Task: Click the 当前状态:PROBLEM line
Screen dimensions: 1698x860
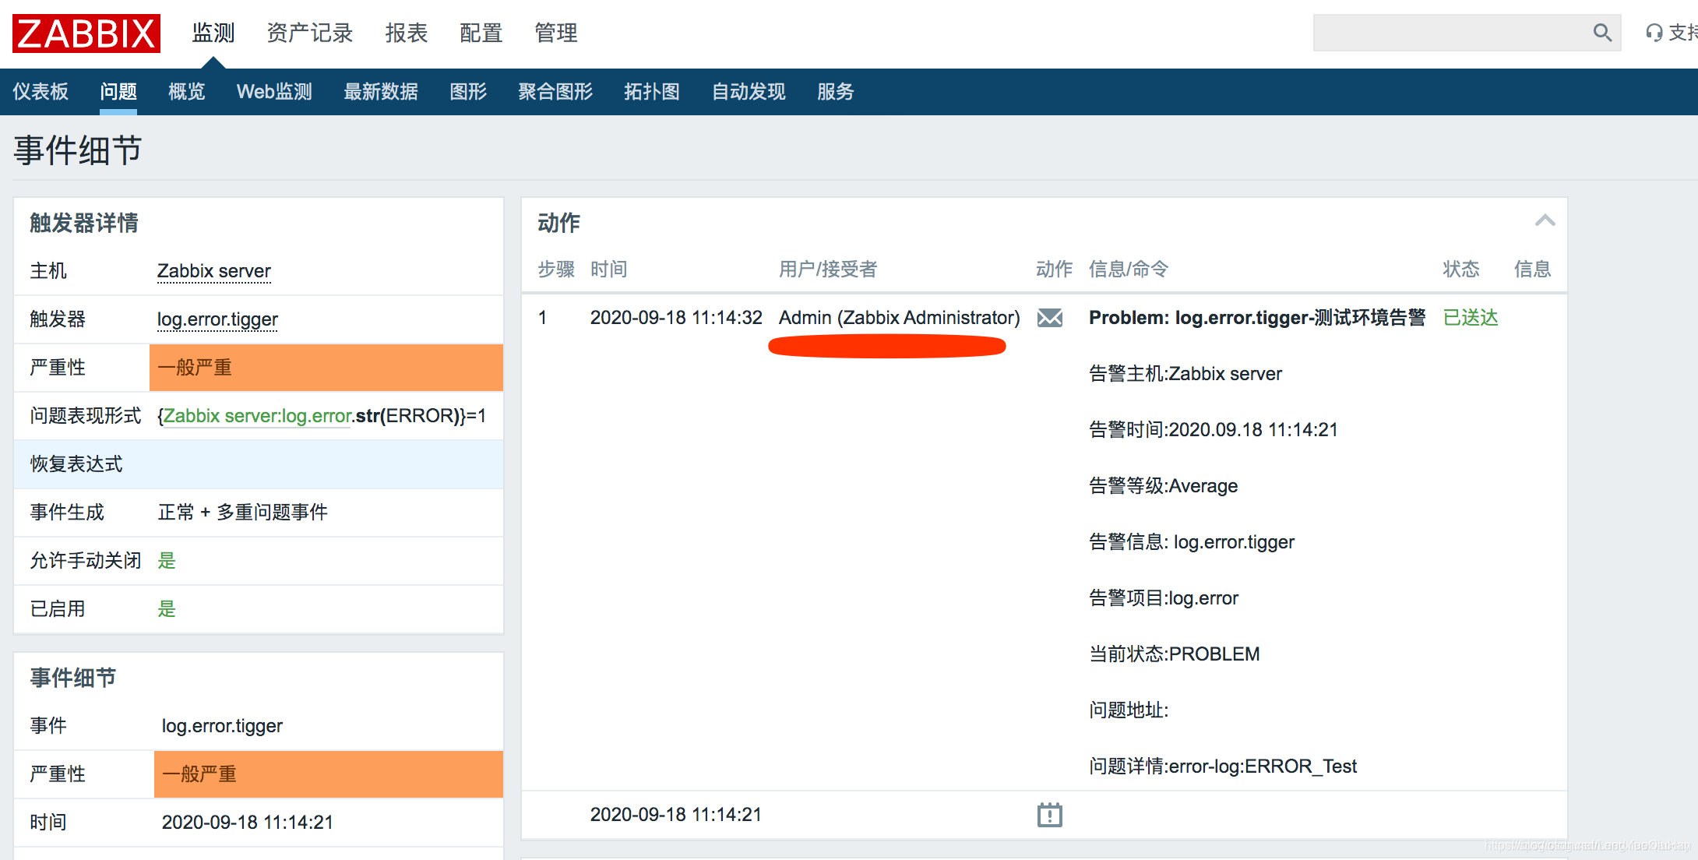Action: tap(1175, 654)
